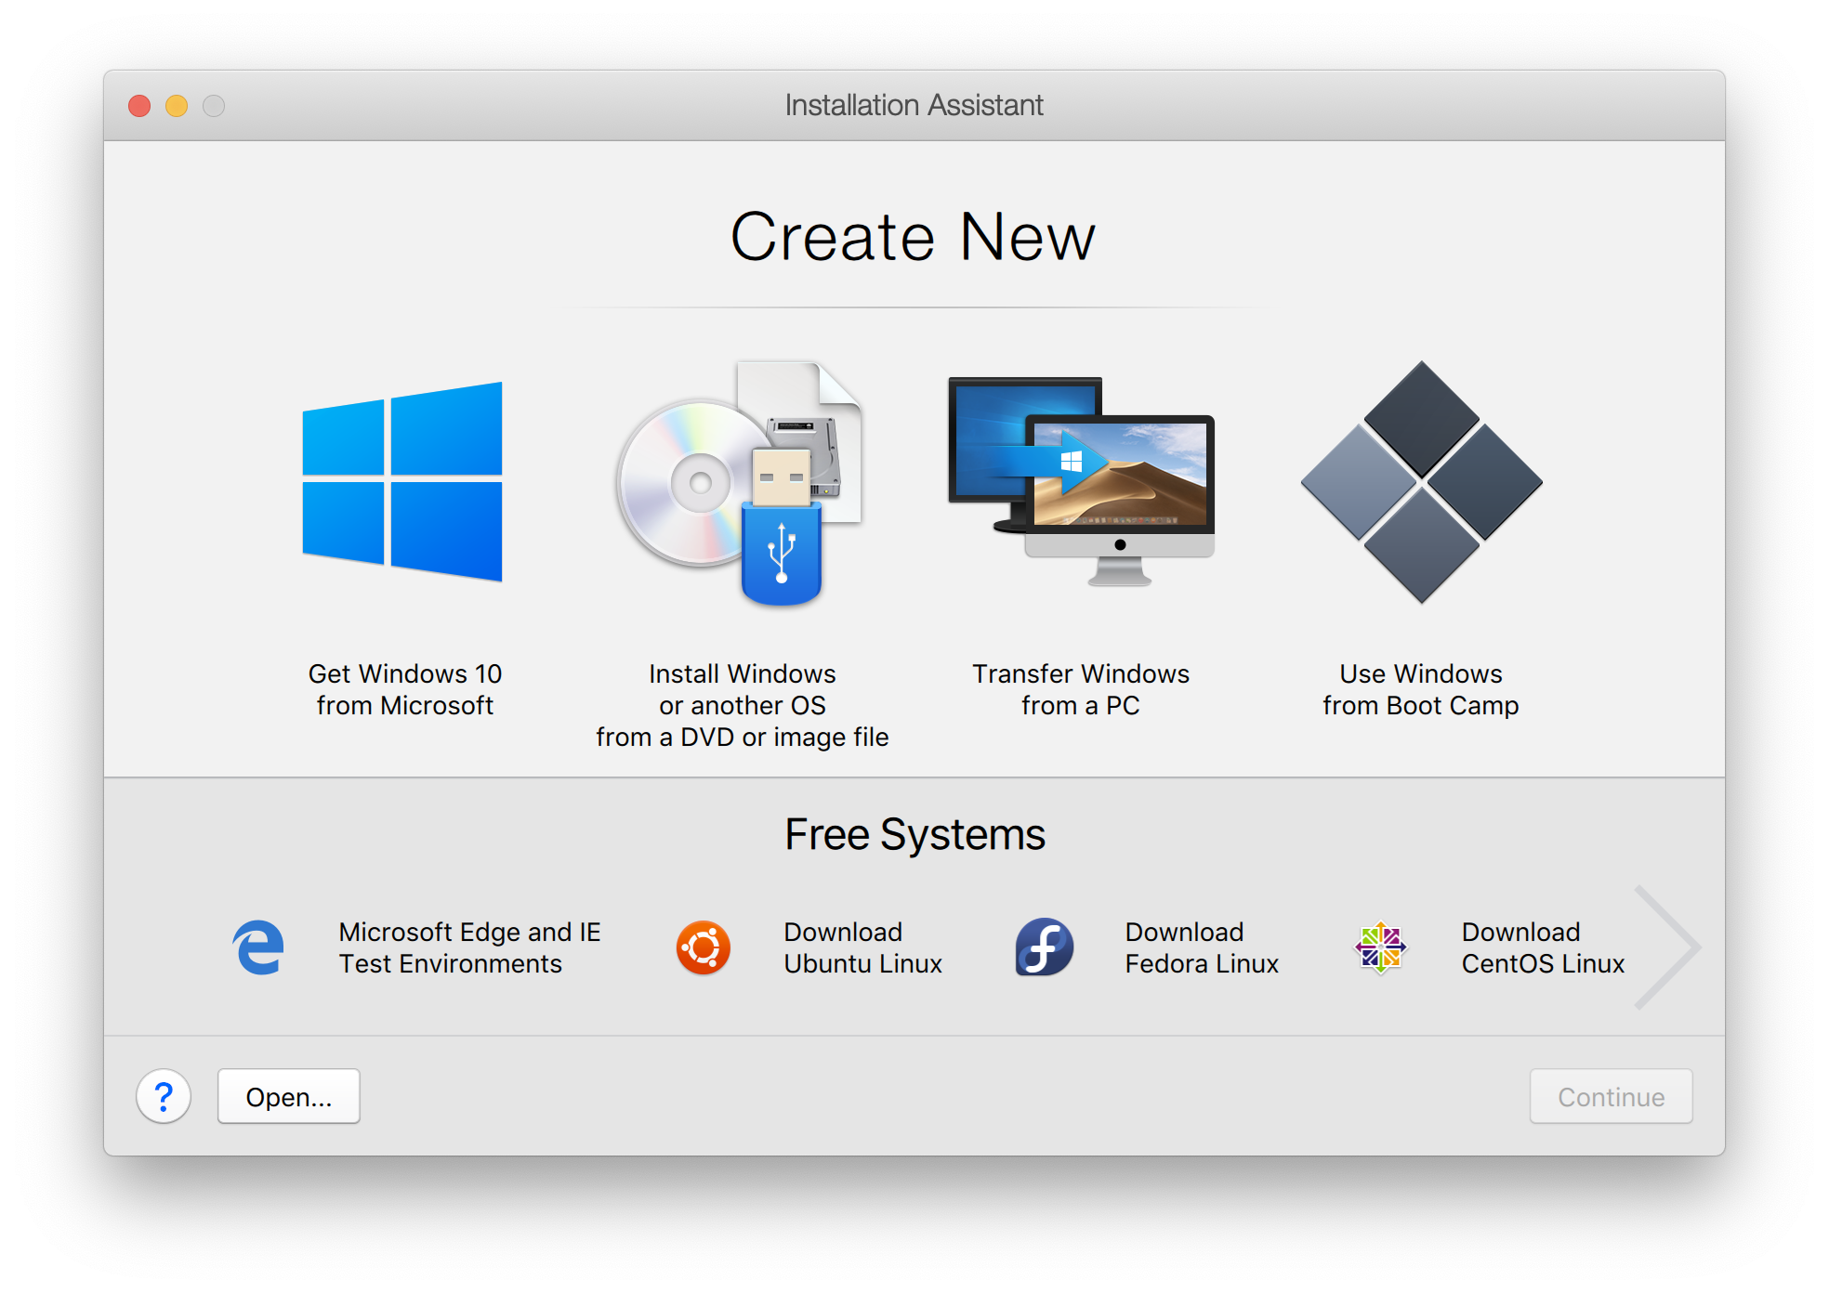The width and height of the screenshot is (1829, 1293).
Task: Choose the DVD and USB install icon
Action: point(741,483)
